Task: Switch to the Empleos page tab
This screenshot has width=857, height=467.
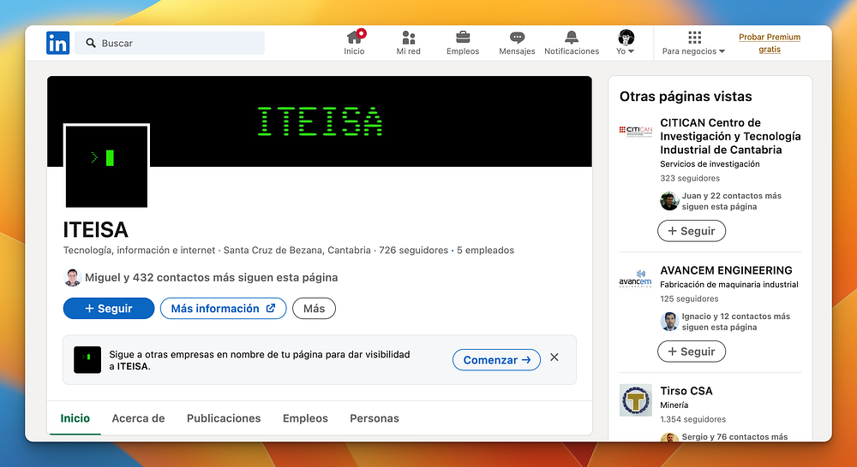Action: [305, 418]
